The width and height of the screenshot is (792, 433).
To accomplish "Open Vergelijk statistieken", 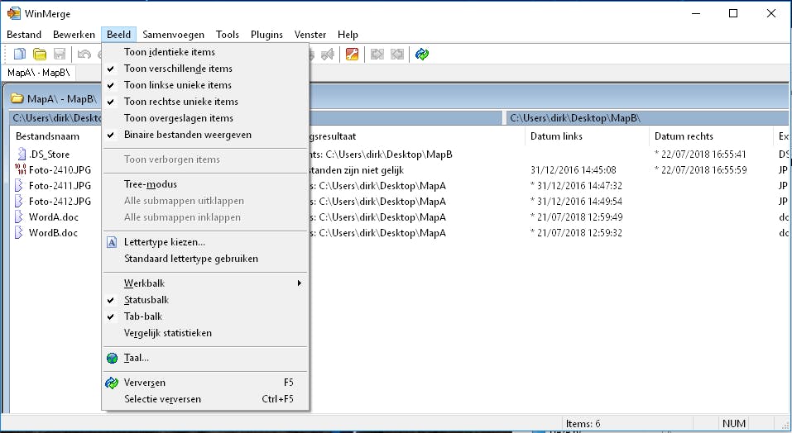I will (x=205, y=333).
